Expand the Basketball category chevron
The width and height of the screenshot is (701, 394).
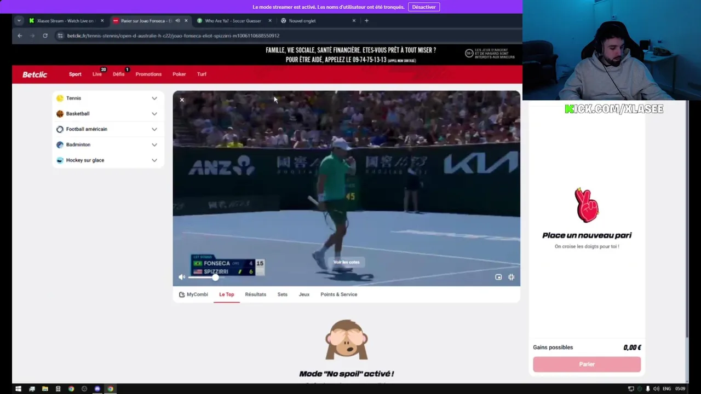click(x=154, y=114)
